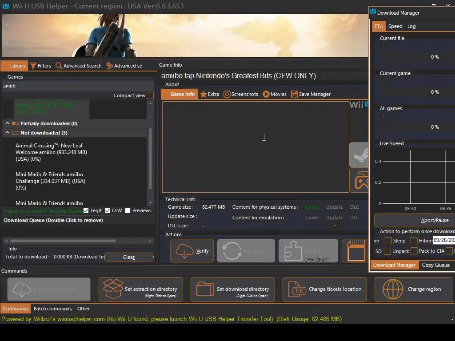455x341 pixels.
Task: Switch to the Copy Queue tab
Action: (435, 265)
